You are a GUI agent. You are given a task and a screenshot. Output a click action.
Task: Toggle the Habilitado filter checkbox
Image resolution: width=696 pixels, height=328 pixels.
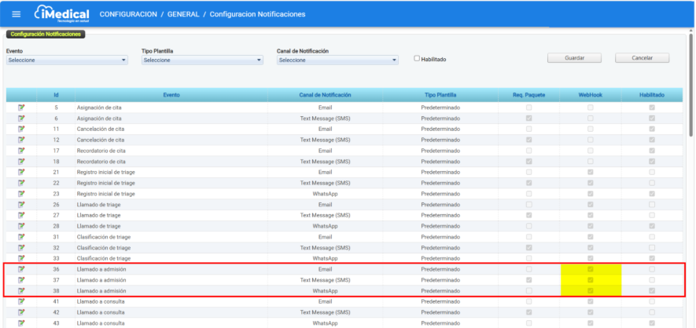[418, 59]
